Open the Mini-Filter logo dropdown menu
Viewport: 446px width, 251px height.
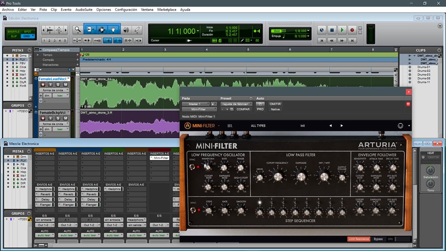[219, 126]
